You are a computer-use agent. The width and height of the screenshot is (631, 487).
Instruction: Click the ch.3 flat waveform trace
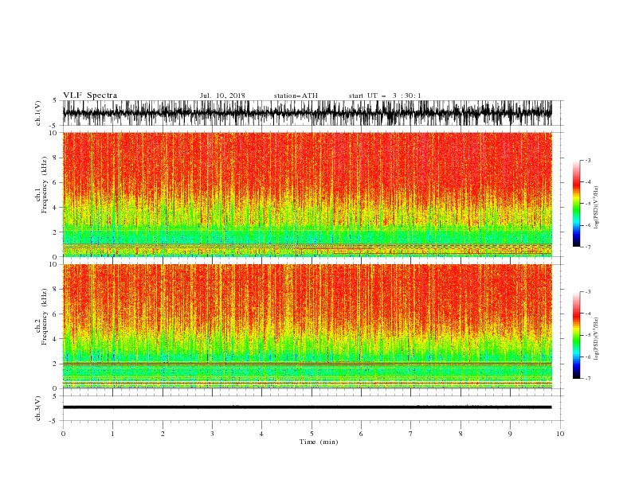click(x=307, y=407)
